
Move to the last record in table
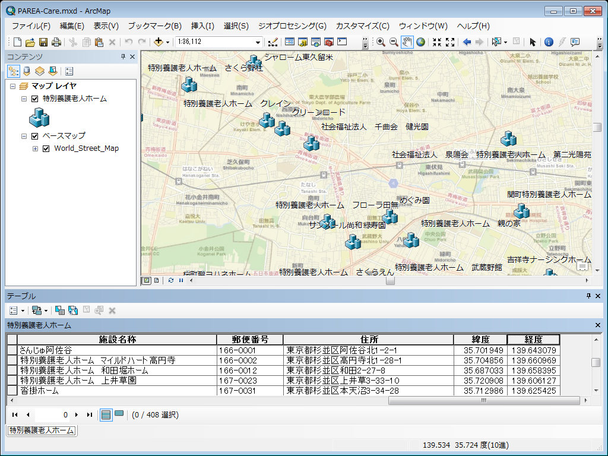tap(90, 415)
